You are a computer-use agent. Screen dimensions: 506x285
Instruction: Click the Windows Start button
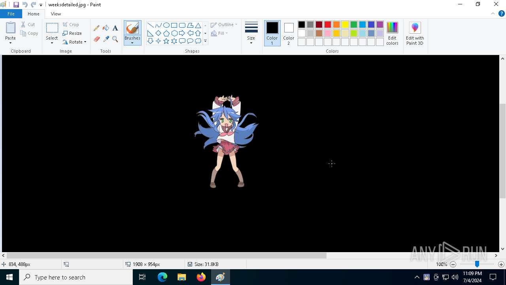click(x=9, y=277)
